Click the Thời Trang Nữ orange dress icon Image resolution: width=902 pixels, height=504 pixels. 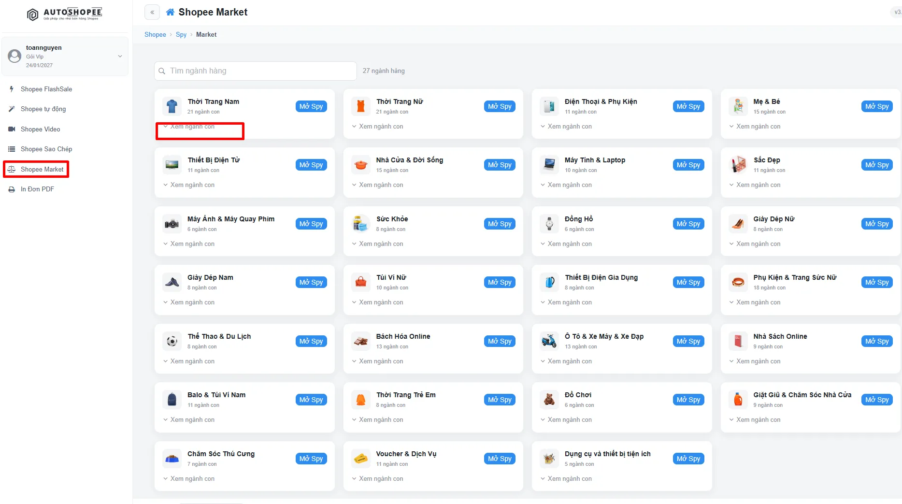click(x=361, y=106)
